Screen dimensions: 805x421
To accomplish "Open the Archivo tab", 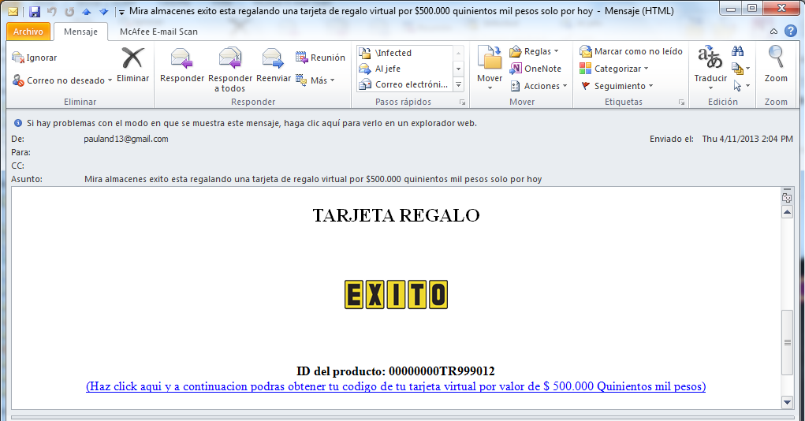I will 28,32.
